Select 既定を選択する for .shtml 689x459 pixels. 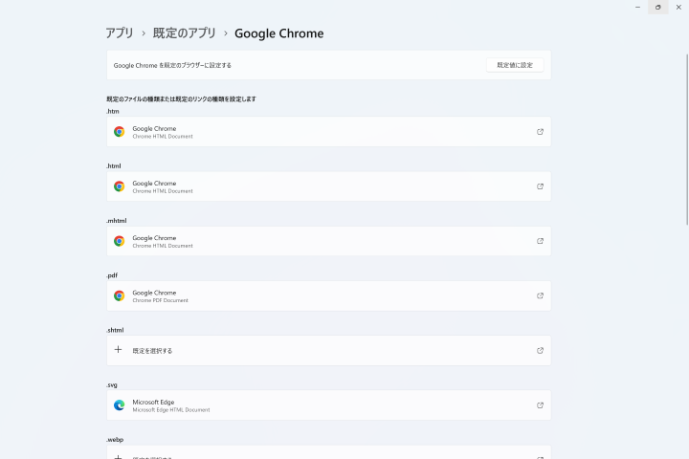(328, 351)
